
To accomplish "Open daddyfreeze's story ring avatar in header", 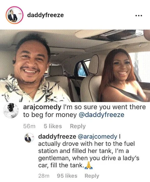I will (14, 15).
